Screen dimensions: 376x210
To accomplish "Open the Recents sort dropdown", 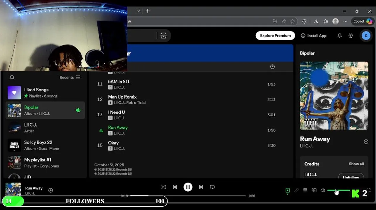I will click(x=70, y=77).
